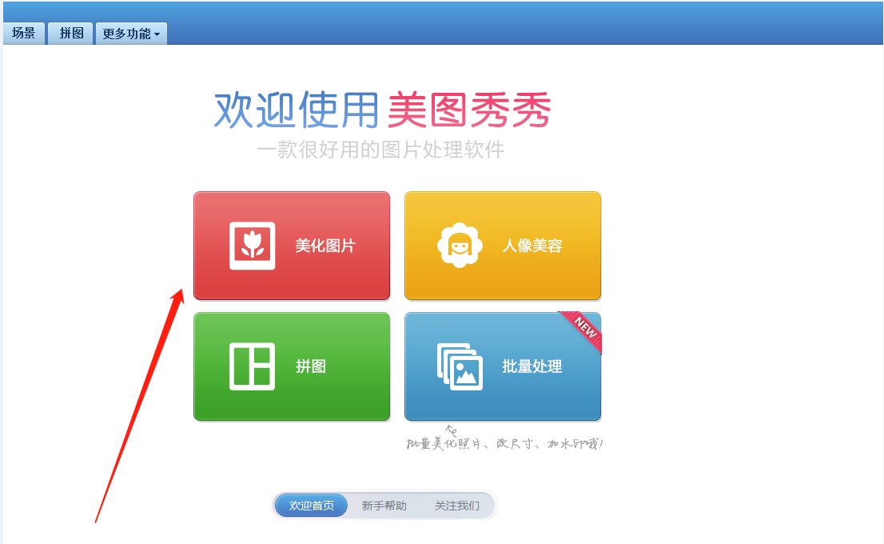Click the flower-face icon on 人像美容 card

pos(460,245)
